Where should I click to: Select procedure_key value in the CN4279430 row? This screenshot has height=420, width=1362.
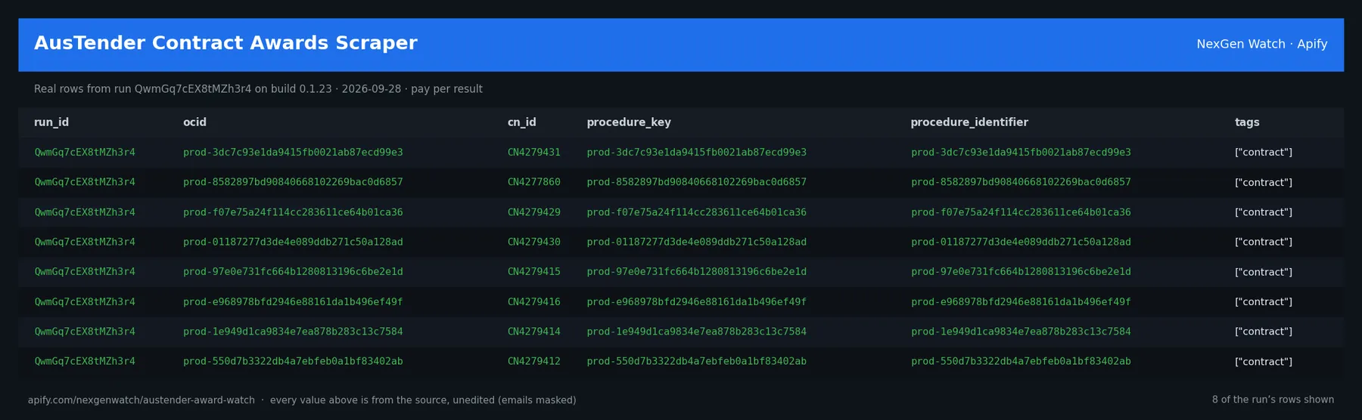tap(697, 242)
